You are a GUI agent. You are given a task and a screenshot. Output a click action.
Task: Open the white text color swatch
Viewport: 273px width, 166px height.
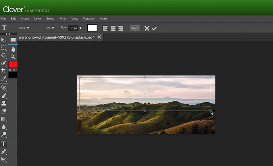(x=92, y=28)
